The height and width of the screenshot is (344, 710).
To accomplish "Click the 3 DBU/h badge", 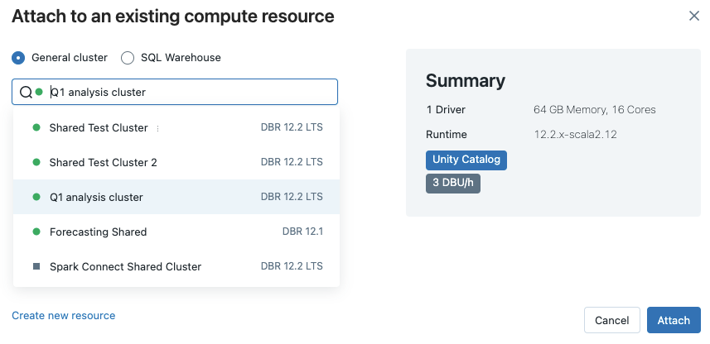I will [452, 184].
